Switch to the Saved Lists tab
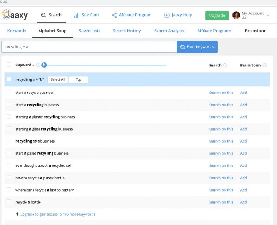 (90, 31)
